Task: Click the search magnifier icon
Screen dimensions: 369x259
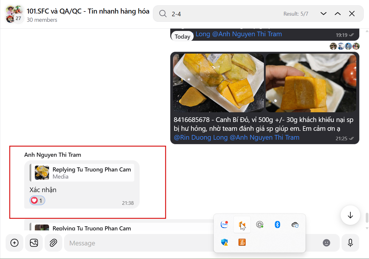Action: 163,14
